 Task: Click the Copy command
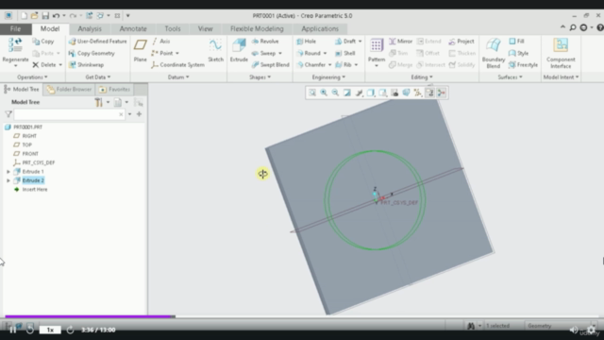43,42
